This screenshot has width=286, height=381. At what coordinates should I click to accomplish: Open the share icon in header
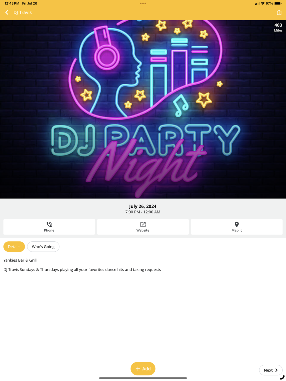279,12
